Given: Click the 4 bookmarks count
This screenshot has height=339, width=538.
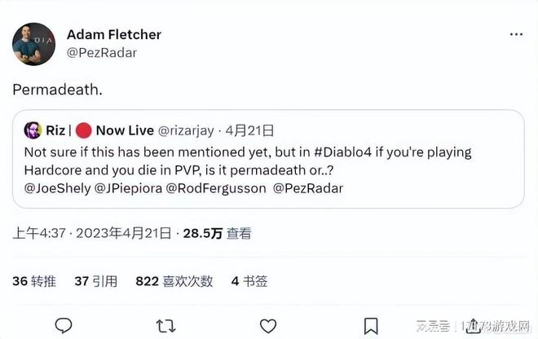Looking at the screenshot, I should (x=249, y=281).
